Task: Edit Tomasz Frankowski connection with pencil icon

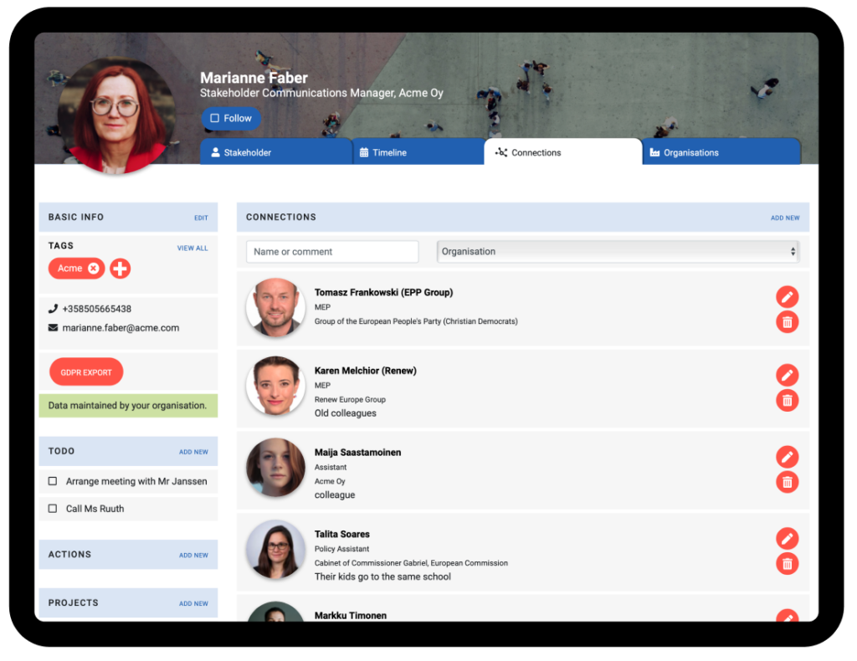Action: (x=787, y=297)
